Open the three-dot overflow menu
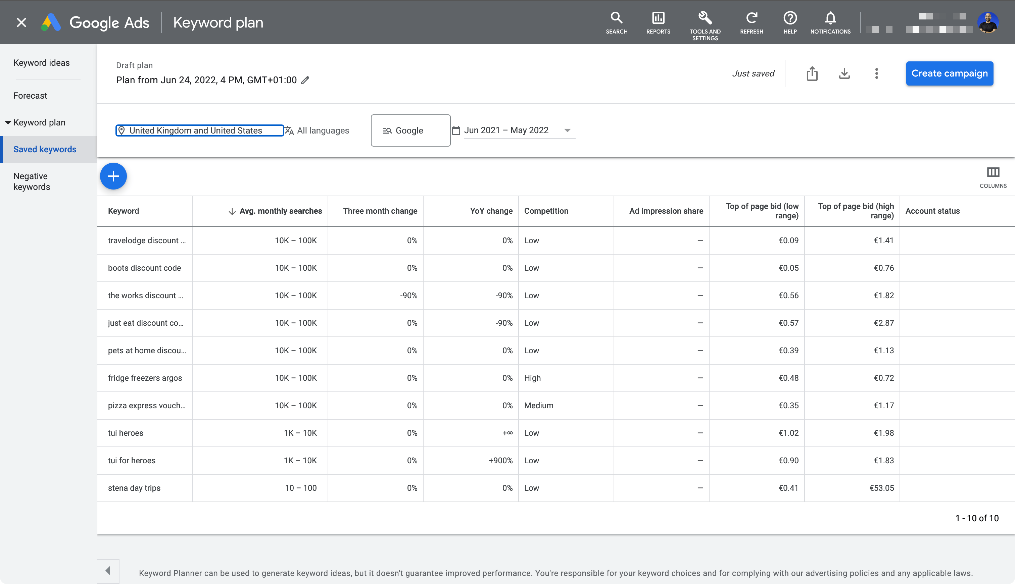Viewport: 1015px width, 584px height. [876, 73]
